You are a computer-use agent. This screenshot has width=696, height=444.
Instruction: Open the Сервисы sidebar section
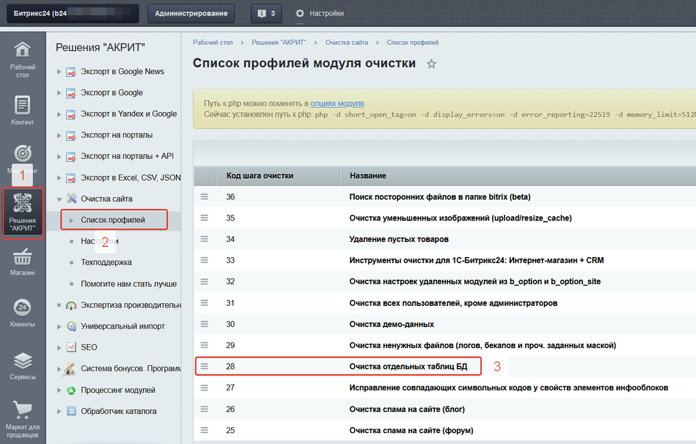pyautogui.click(x=22, y=366)
